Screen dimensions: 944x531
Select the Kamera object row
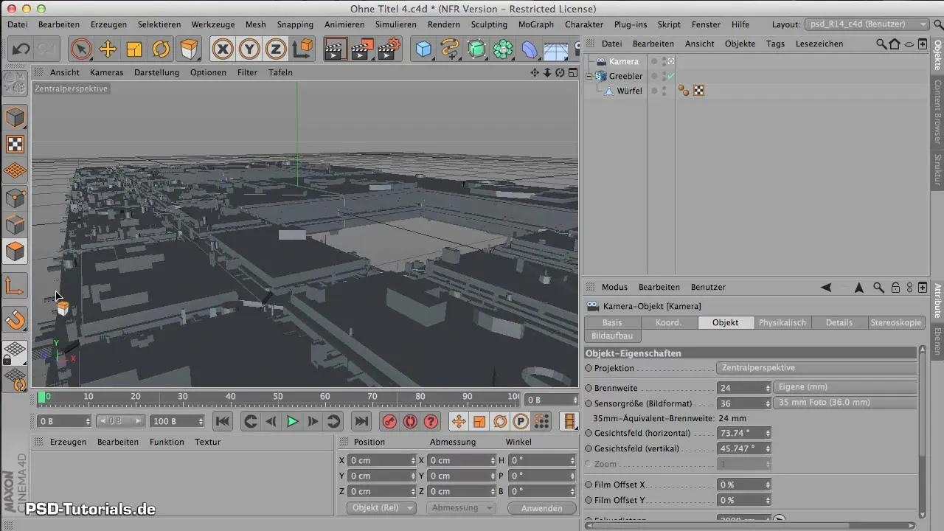[x=623, y=61]
